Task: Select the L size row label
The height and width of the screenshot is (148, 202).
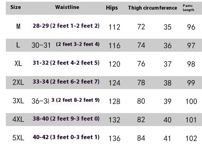Action: pyautogui.click(x=18, y=45)
